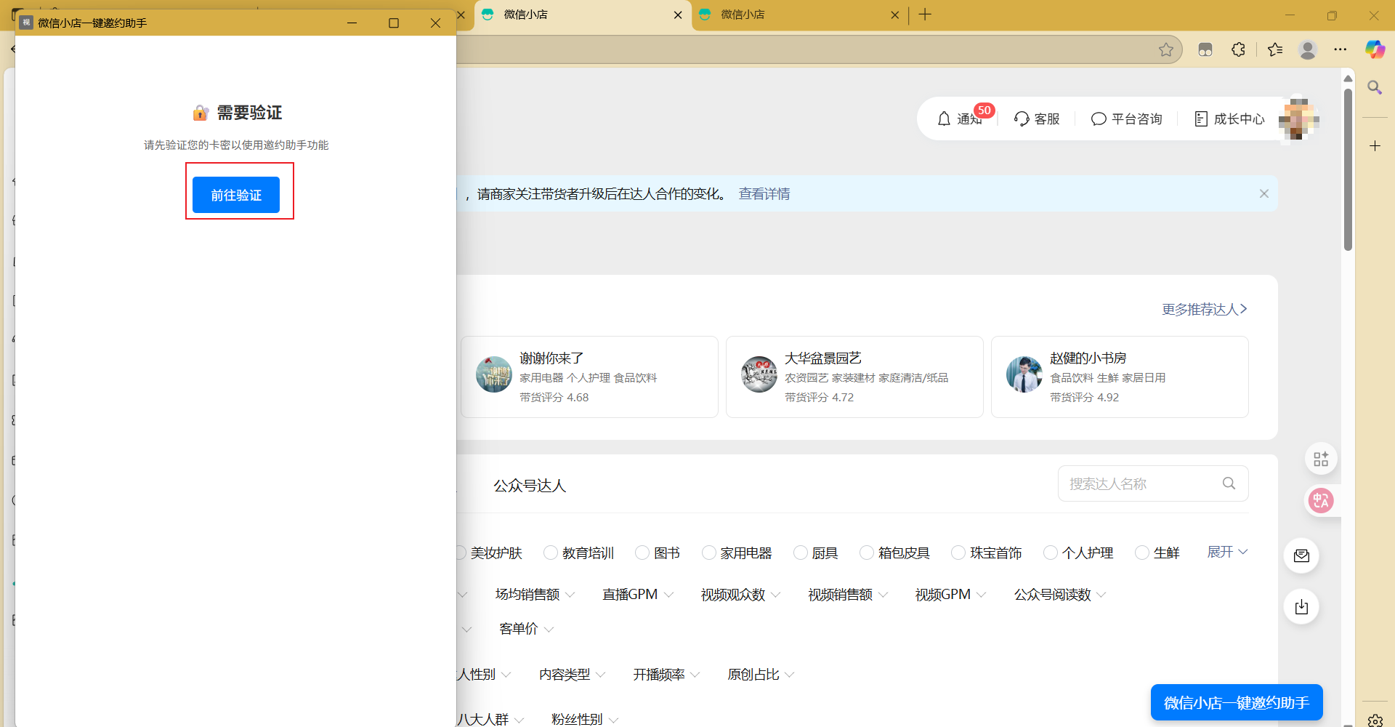The height and width of the screenshot is (727, 1395).
Task: Open 原创占比 filter dropdown
Action: (x=761, y=675)
